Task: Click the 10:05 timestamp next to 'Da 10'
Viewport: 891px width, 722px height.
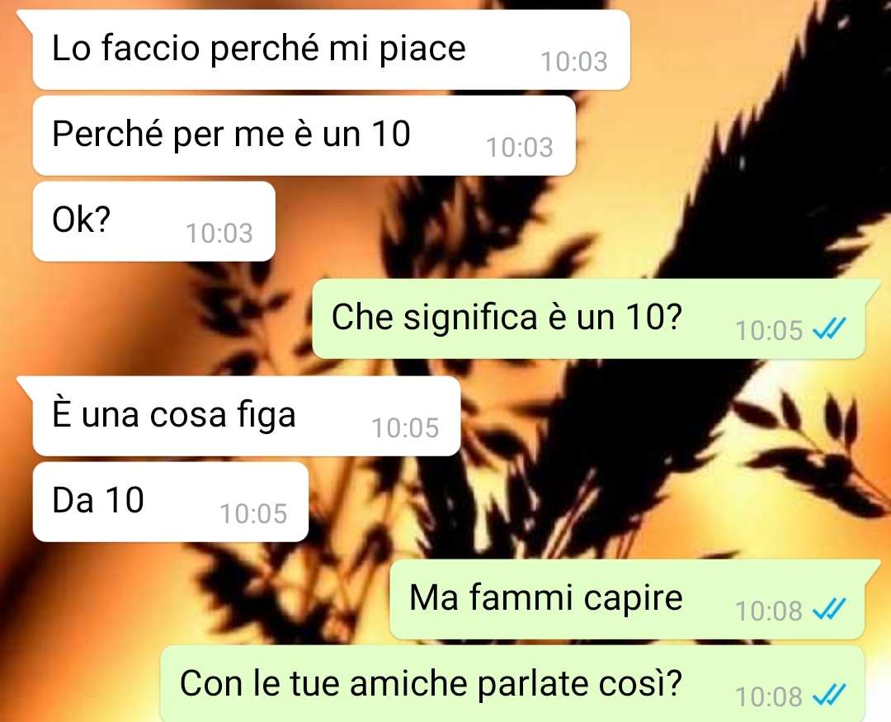Action: [x=253, y=513]
